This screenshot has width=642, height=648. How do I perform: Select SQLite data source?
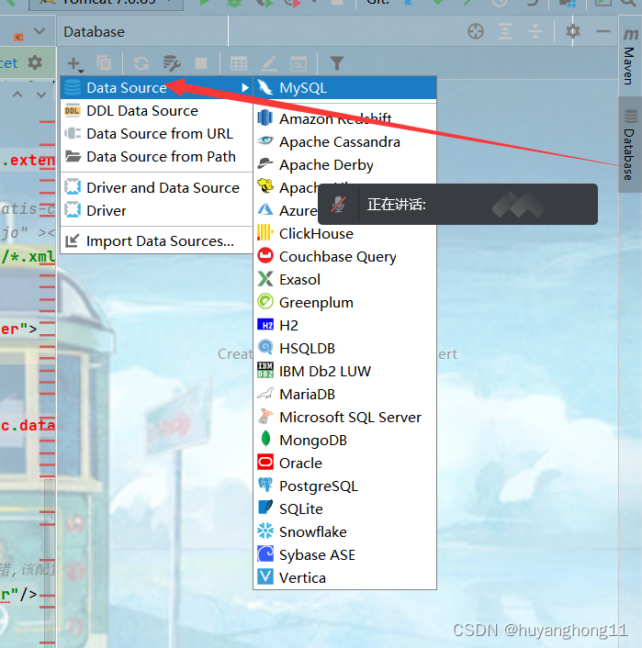[345, 509]
